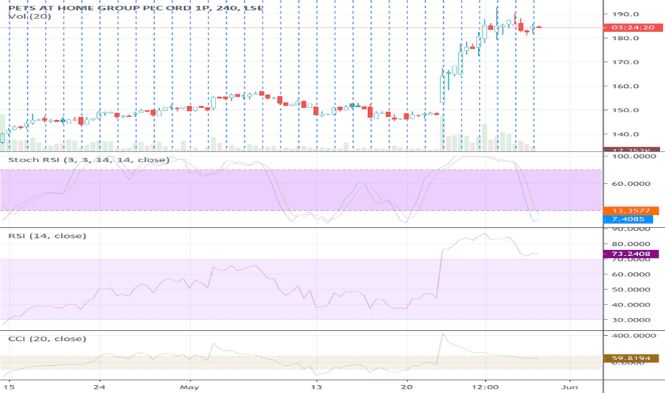This screenshot has height=393, width=665.
Task: Select the Stoch RSI (3, 3, 14, 14, close) legend
Action: tap(88, 160)
